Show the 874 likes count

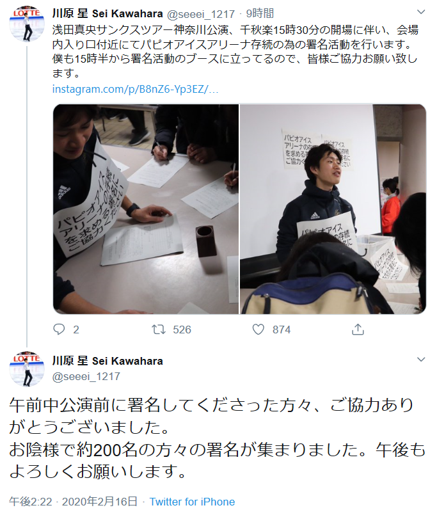pyautogui.click(x=282, y=330)
